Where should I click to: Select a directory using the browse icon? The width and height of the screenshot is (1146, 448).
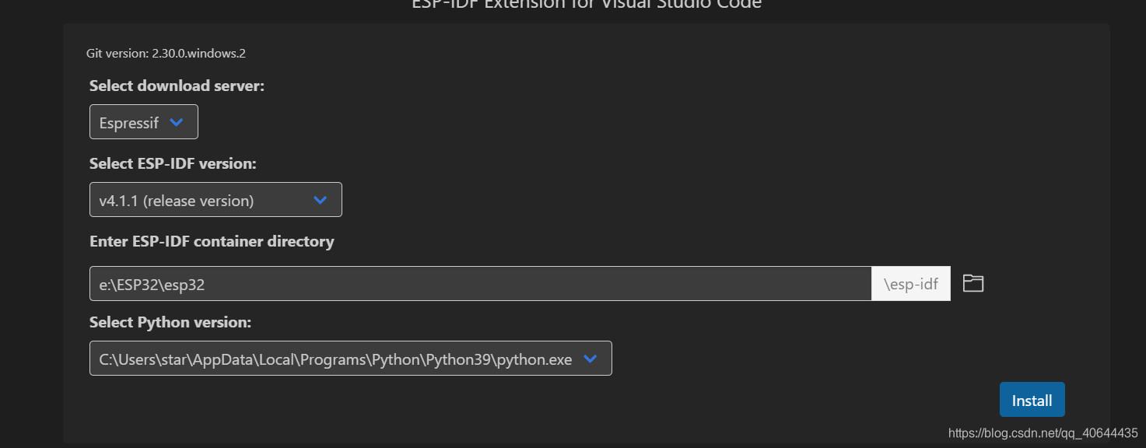click(x=973, y=283)
